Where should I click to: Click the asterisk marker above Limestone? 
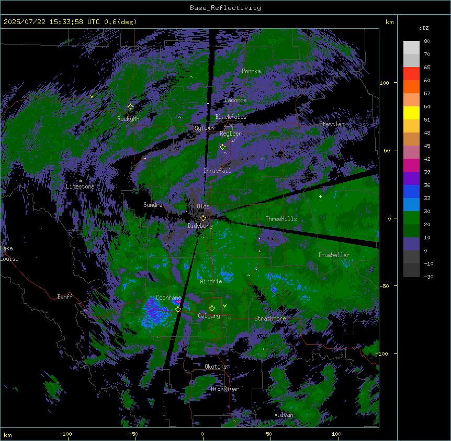coord(80,181)
